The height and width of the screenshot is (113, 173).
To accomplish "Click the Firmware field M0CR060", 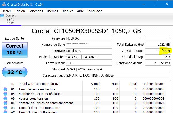I will click(x=89, y=39).
